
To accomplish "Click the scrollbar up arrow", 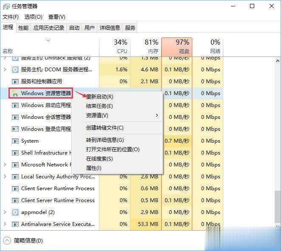I will pos(278,61).
